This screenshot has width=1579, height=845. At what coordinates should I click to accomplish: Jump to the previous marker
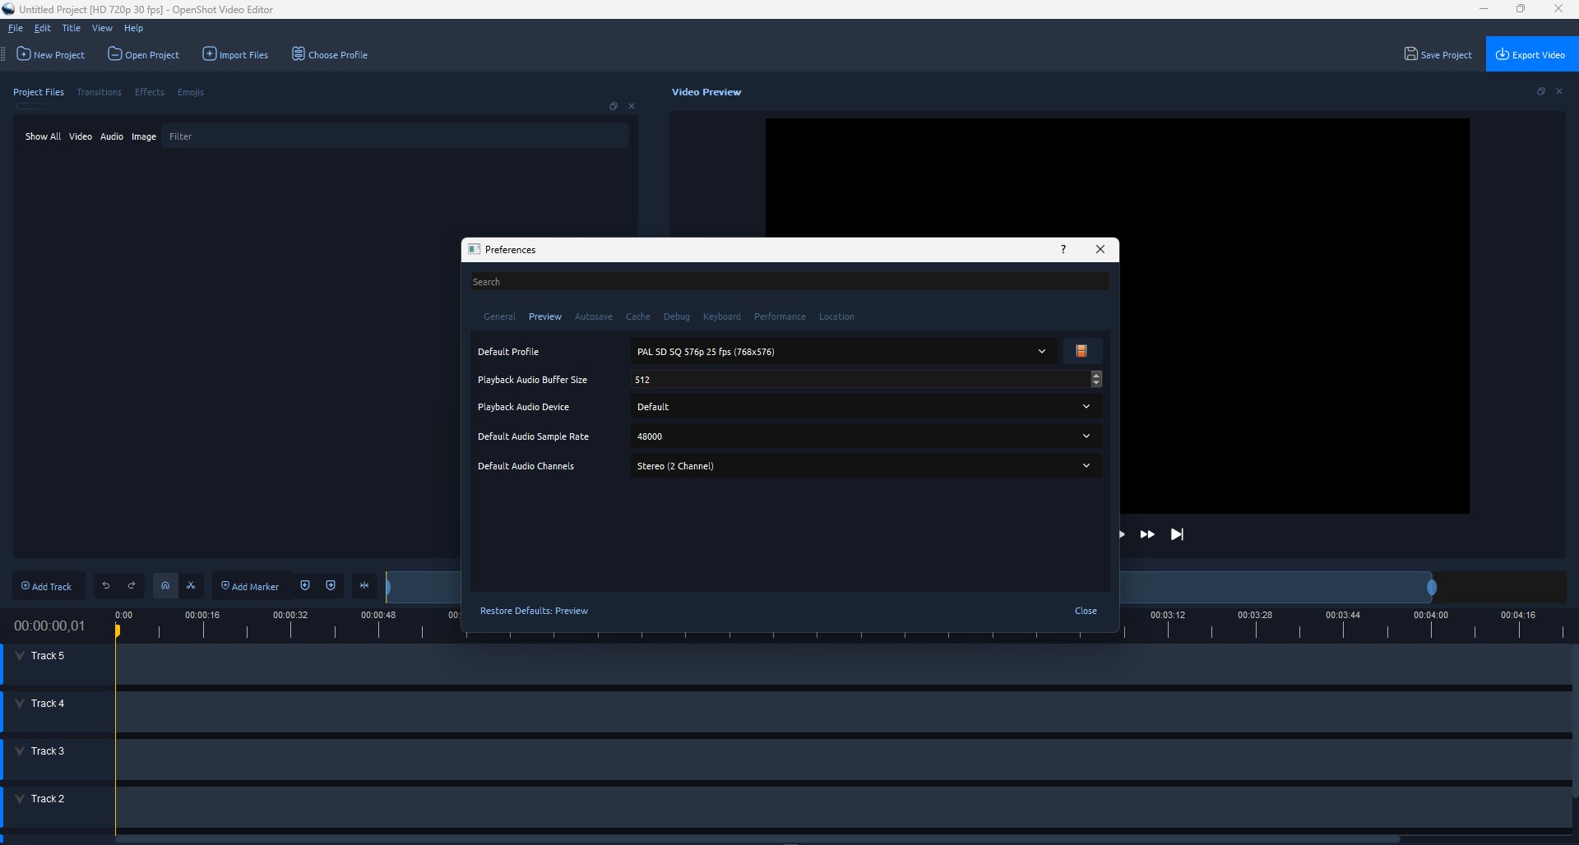[x=305, y=585]
